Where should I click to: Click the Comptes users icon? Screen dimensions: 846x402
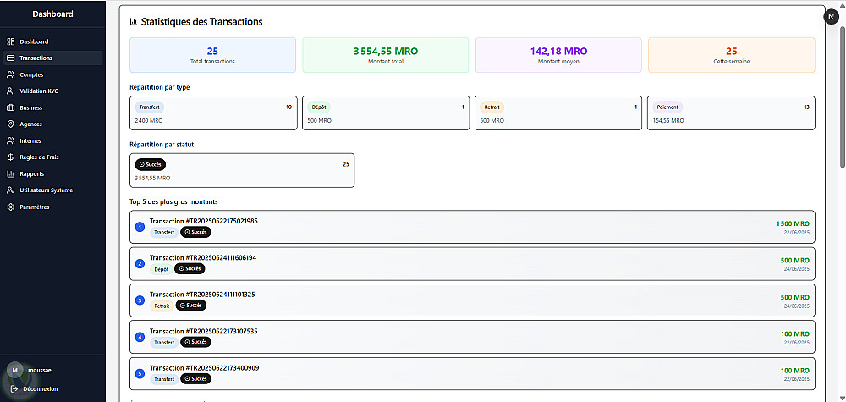(10, 74)
